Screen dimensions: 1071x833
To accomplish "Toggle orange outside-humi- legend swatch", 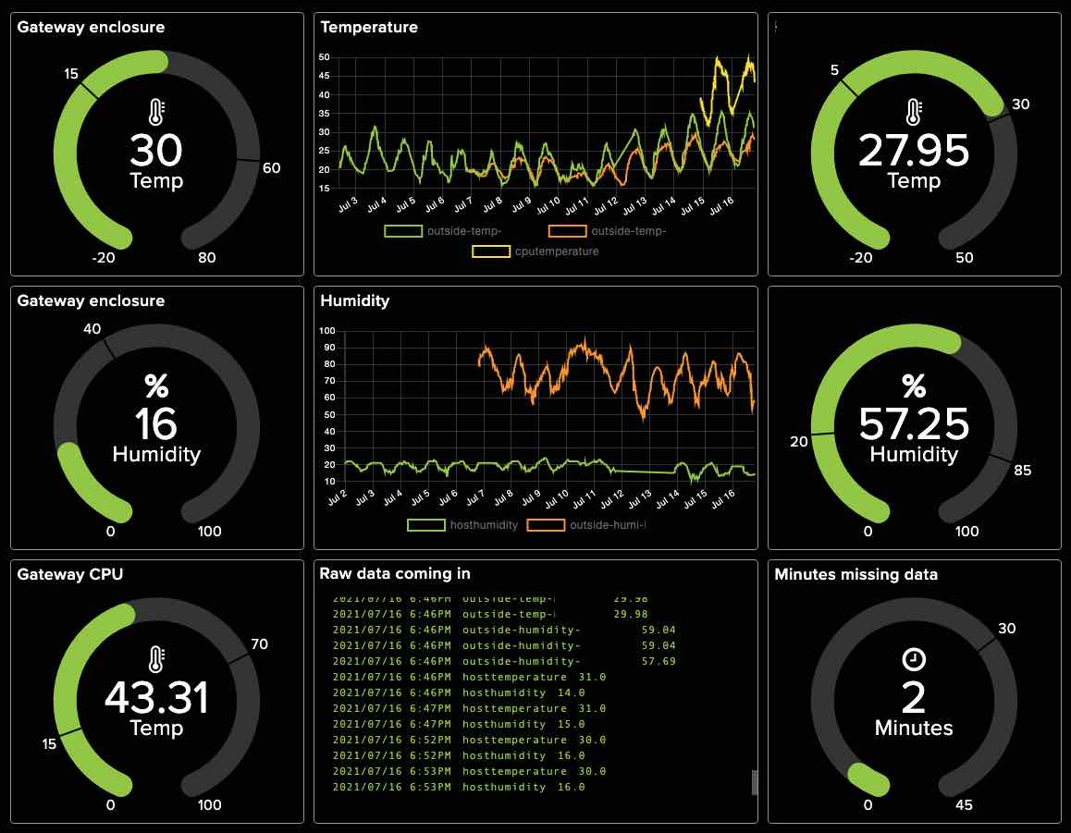I will 546,525.
